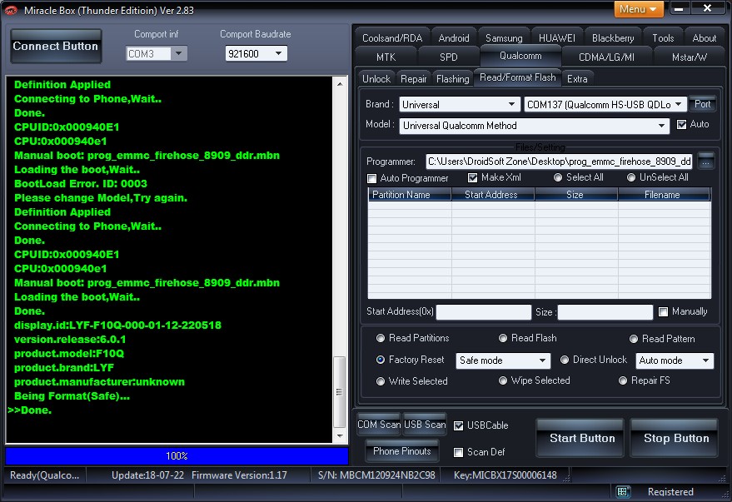
Task: Enable the Scan Def checkbox
Action: [x=458, y=452]
